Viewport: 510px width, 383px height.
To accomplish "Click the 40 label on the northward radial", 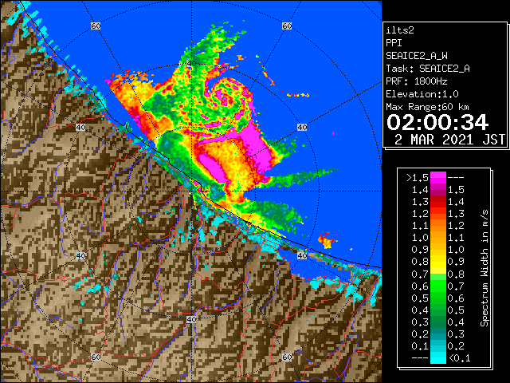I will pos(191,63).
